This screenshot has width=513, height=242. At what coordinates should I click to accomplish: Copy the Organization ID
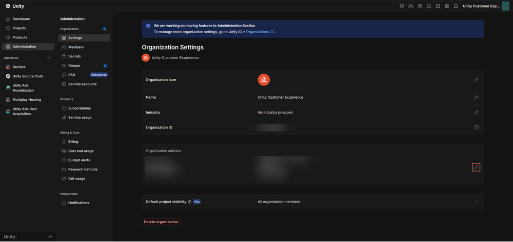pyautogui.click(x=477, y=127)
